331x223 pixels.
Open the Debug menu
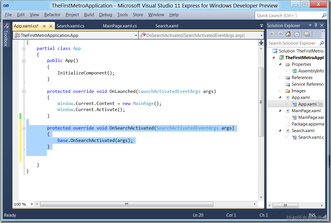[106, 15]
